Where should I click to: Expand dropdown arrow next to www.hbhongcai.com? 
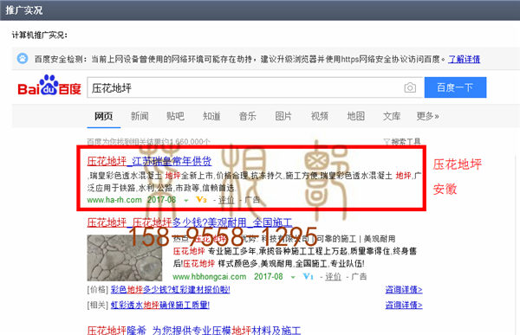point(293,277)
